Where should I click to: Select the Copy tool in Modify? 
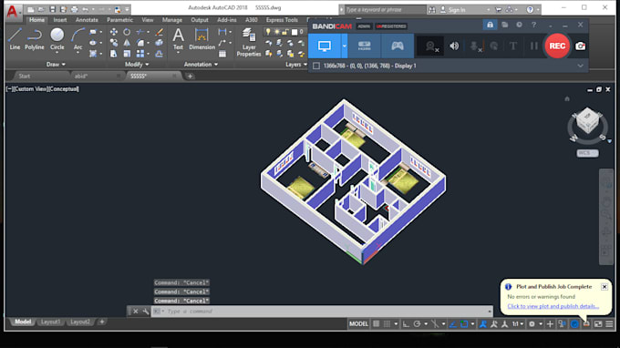coord(113,43)
